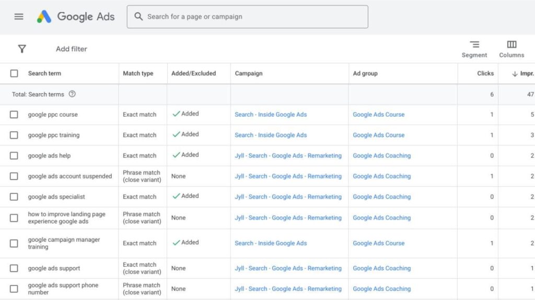
Task: Open Jyll remarketing campaign in google ads support row
Action: click(288, 268)
